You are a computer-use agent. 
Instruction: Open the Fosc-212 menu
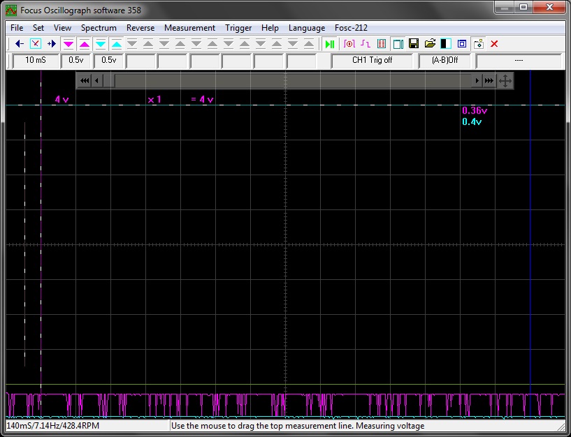pyautogui.click(x=351, y=28)
